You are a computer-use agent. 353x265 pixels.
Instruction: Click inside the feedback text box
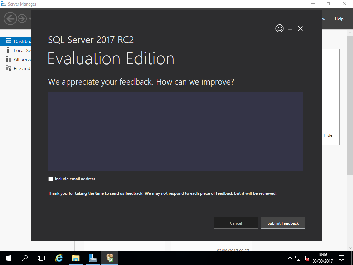tap(175, 131)
